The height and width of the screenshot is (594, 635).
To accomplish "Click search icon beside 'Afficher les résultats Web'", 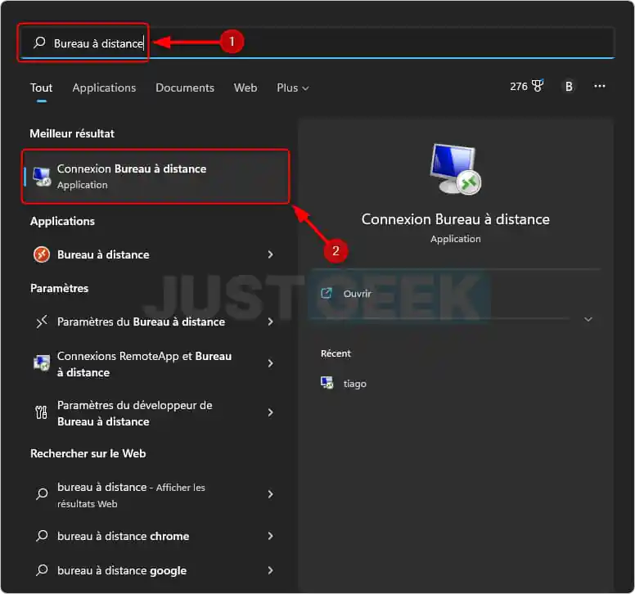I will click(42, 494).
